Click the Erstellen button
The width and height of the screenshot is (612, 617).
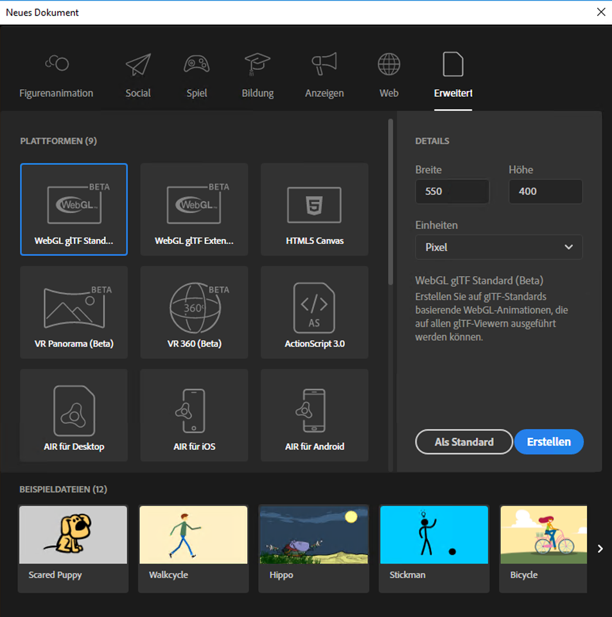[x=548, y=442]
